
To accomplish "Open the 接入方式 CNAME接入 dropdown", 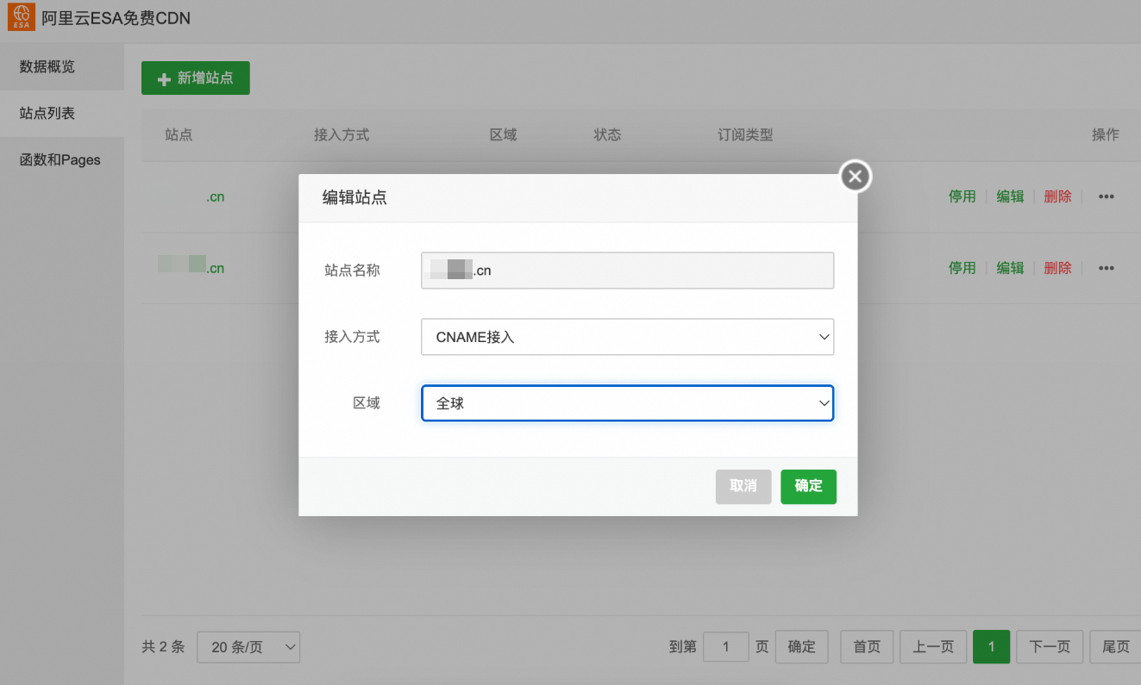I will click(x=628, y=337).
